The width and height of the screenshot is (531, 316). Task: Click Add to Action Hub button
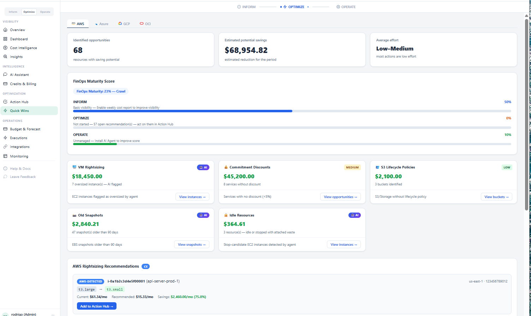97,306
